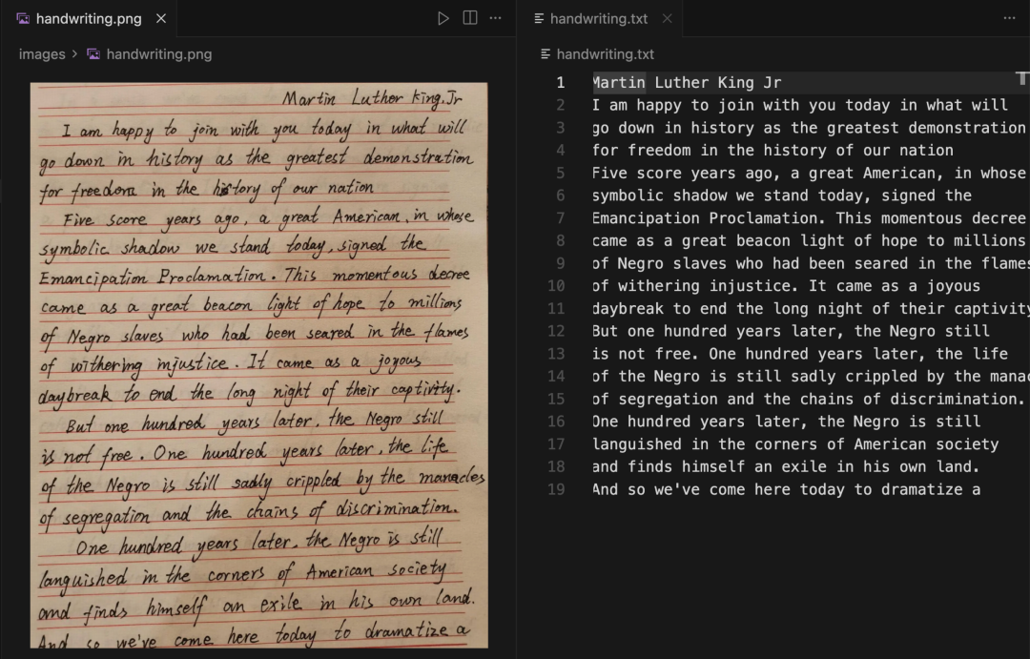
Task: Click line number 15 in the gutter
Action: coord(556,399)
